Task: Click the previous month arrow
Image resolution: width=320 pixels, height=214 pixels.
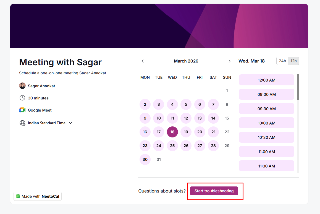Action: coord(143,61)
